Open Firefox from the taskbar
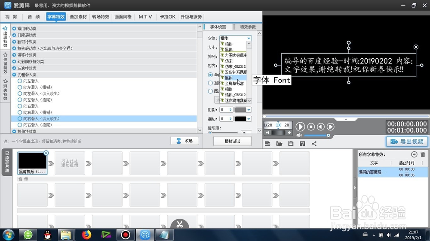This screenshot has width=430, height=241. click(86, 235)
